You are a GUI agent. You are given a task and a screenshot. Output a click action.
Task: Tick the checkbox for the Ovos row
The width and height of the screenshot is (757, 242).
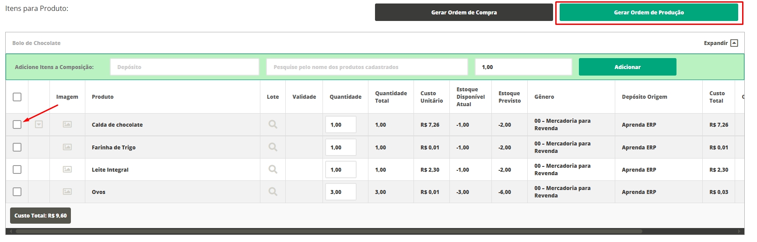tap(17, 192)
